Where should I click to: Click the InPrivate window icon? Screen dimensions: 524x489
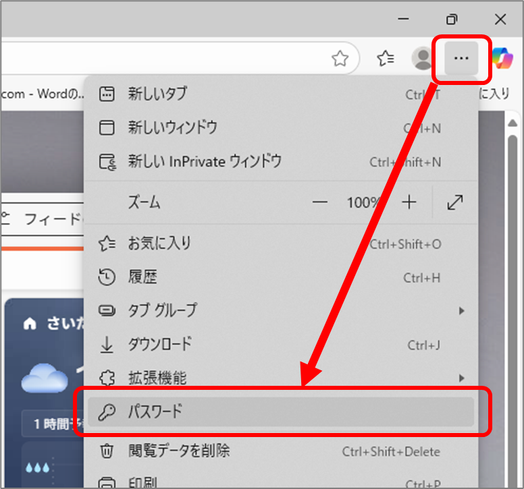tap(107, 163)
